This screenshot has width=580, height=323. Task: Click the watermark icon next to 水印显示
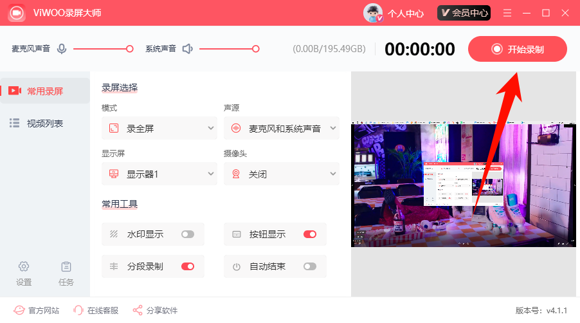pyautogui.click(x=114, y=234)
